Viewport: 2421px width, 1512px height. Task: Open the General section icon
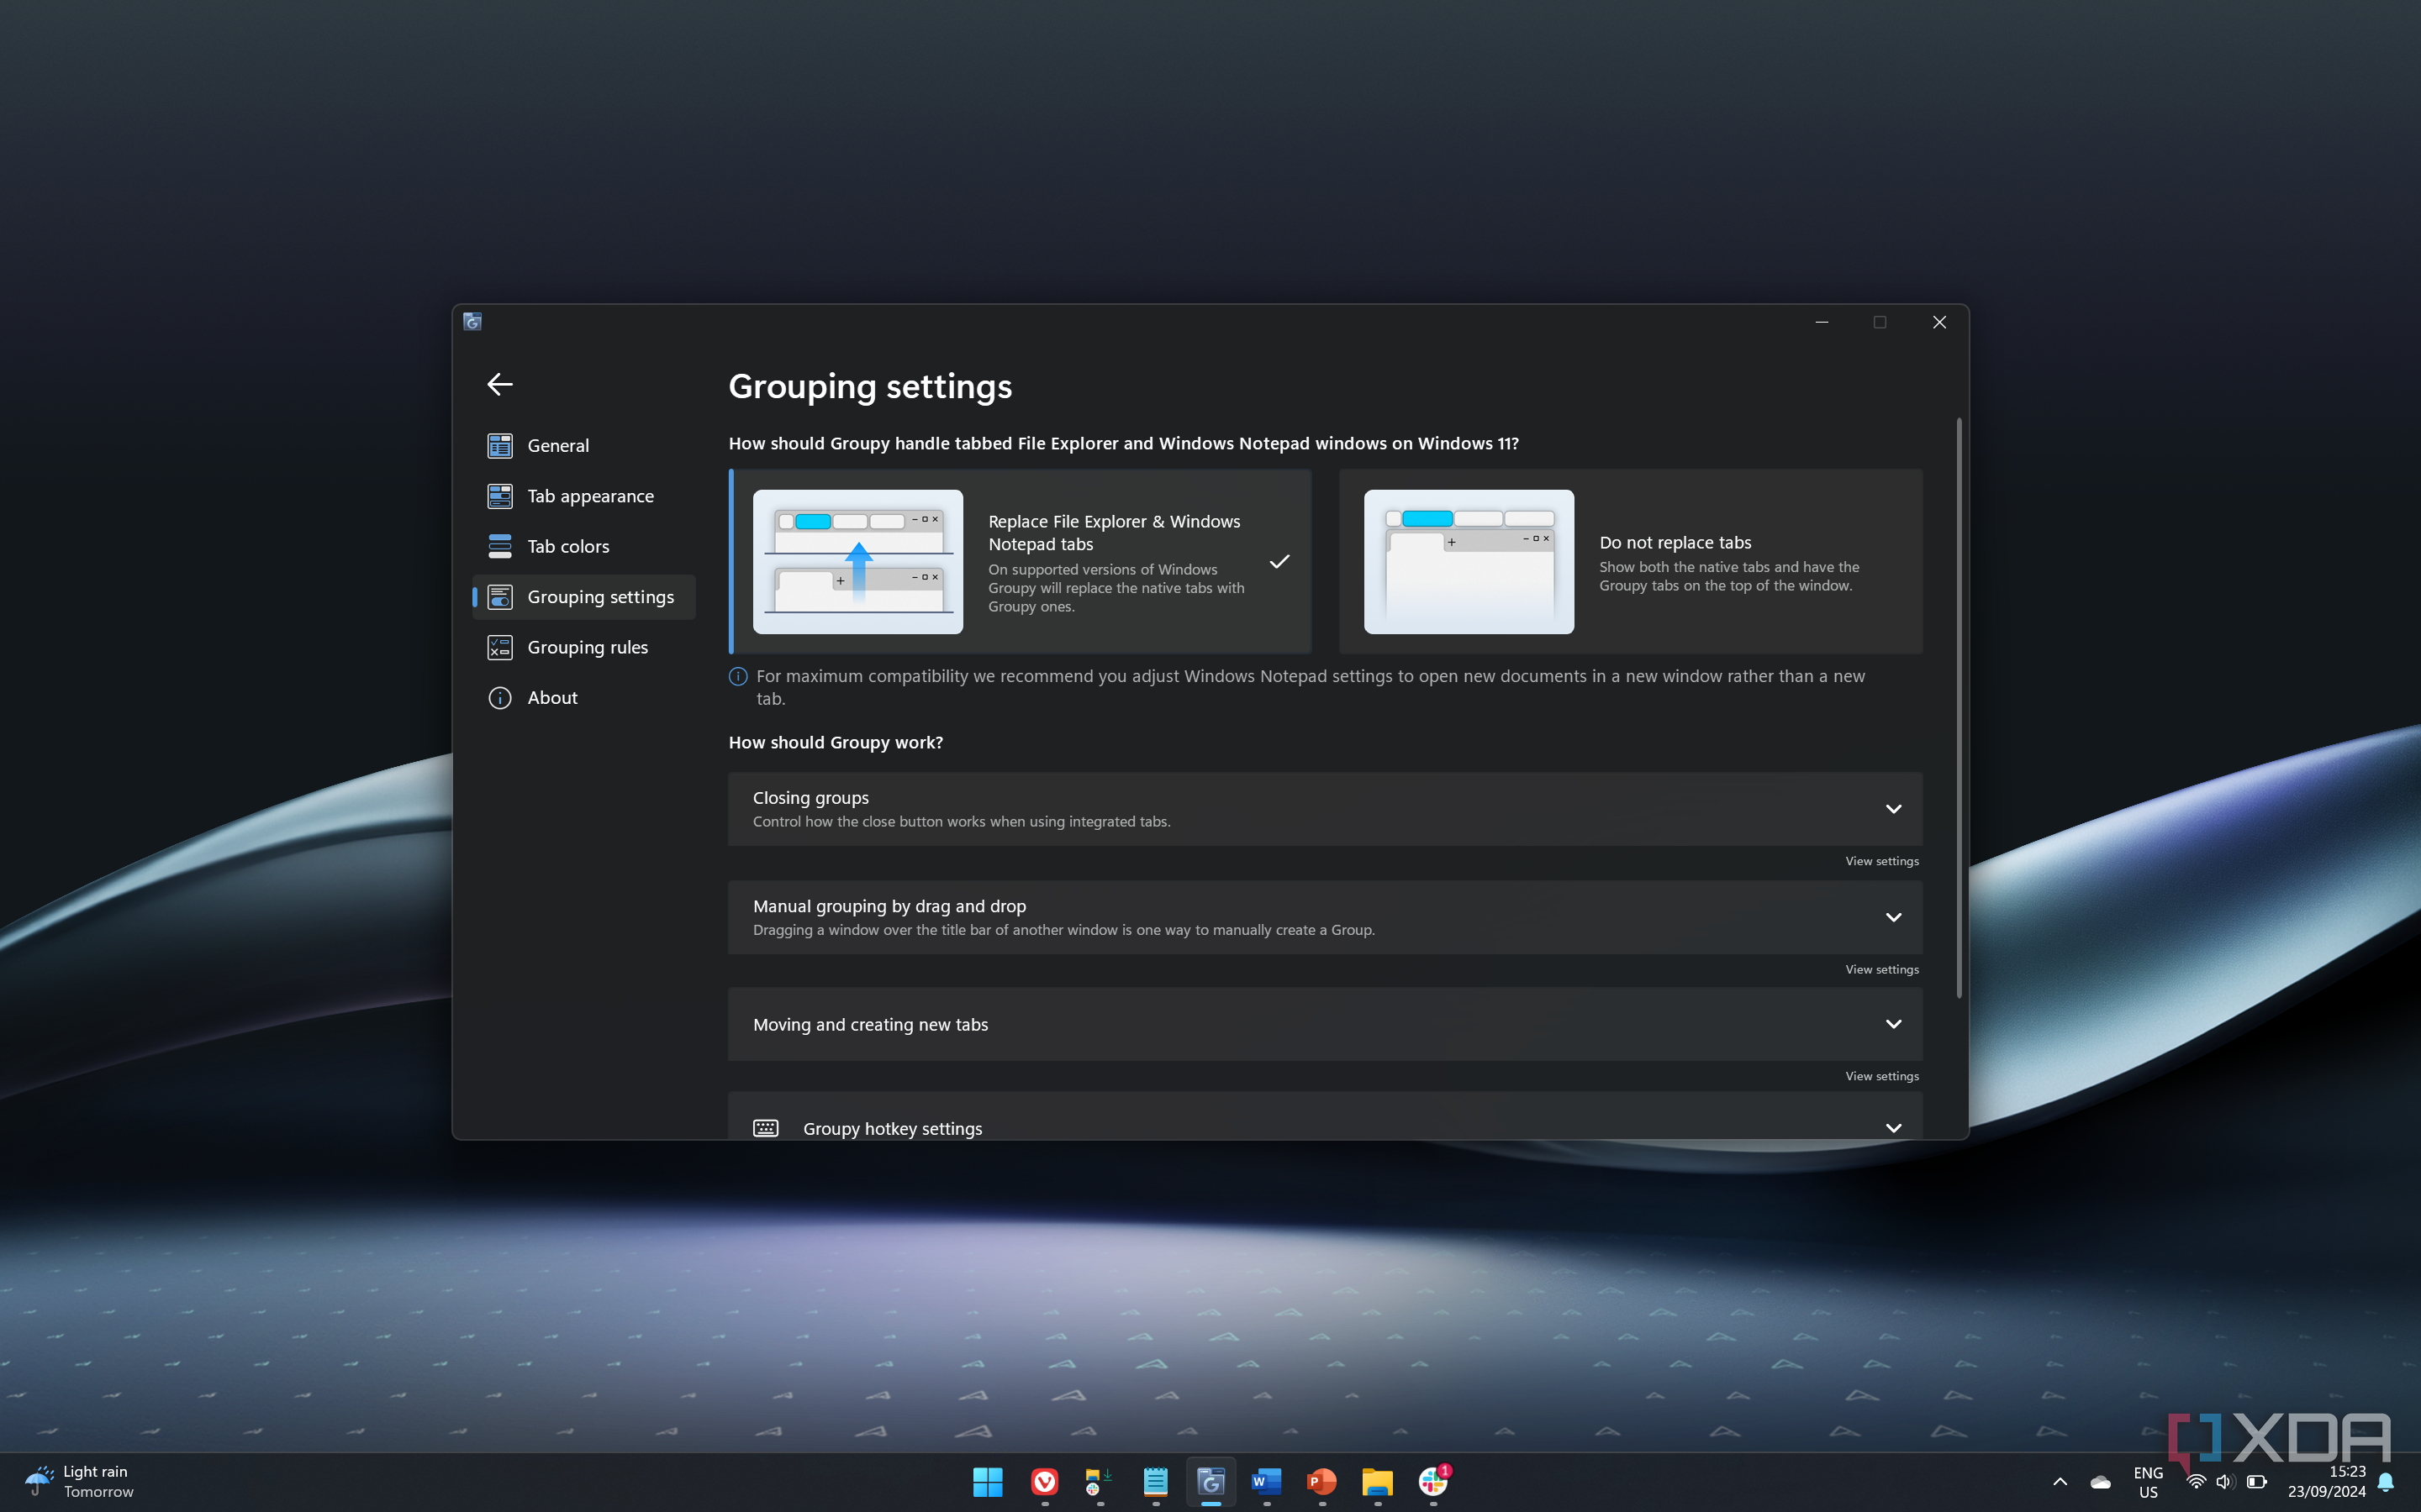coord(500,446)
